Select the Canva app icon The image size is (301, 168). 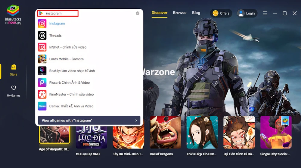pyautogui.click(x=42, y=106)
